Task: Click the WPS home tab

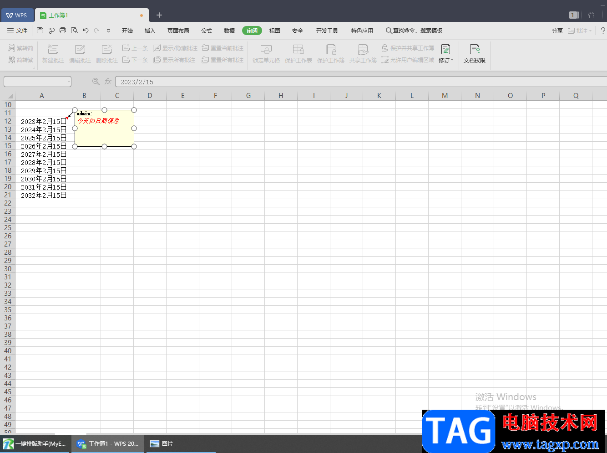Action: [x=17, y=15]
